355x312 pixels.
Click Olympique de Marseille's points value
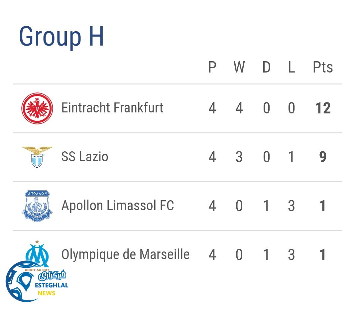tap(323, 255)
